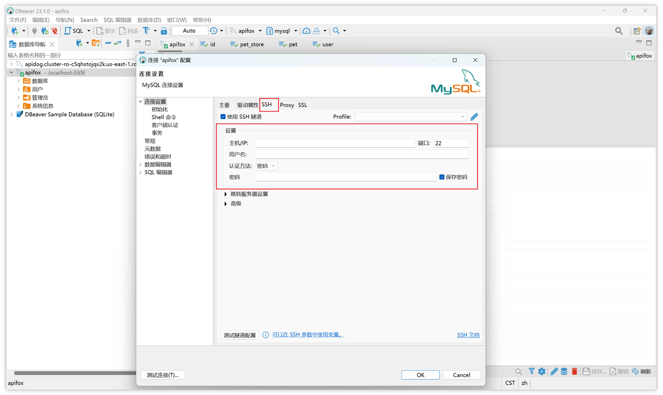Click the gray search icon in bottom toolbar
663x395 pixels.
[x=518, y=372]
